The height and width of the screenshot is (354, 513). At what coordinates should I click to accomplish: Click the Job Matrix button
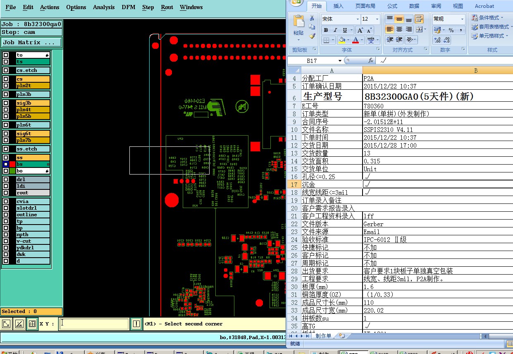31,42
